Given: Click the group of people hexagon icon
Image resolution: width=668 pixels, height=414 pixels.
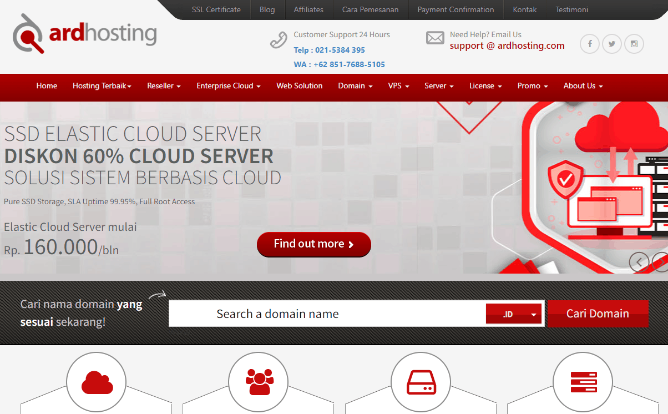Looking at the screenshot, I should click(x=258, y=382).
